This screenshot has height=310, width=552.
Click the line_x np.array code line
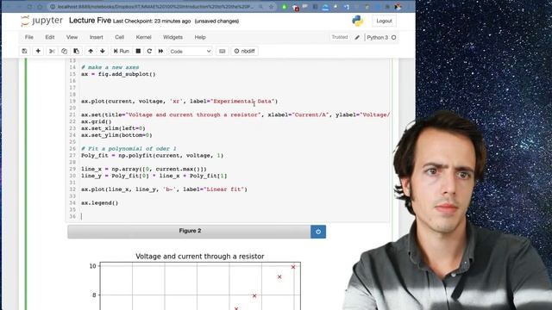click(x=144, y=169)
